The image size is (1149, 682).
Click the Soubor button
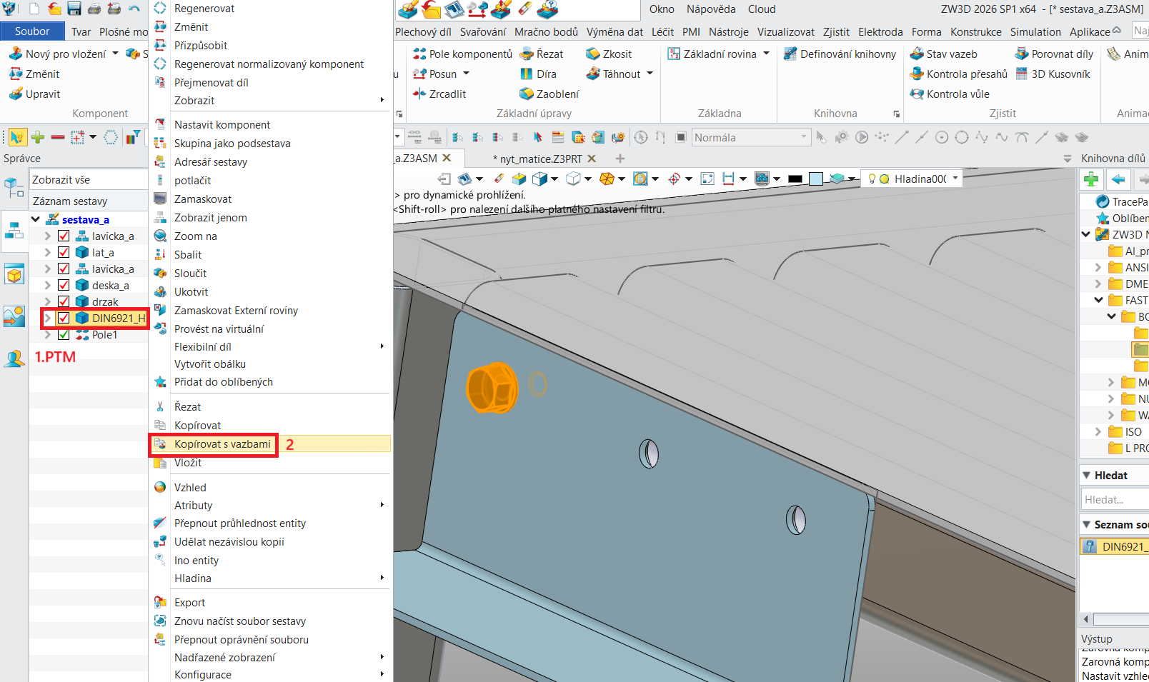[x=32, y=31]
